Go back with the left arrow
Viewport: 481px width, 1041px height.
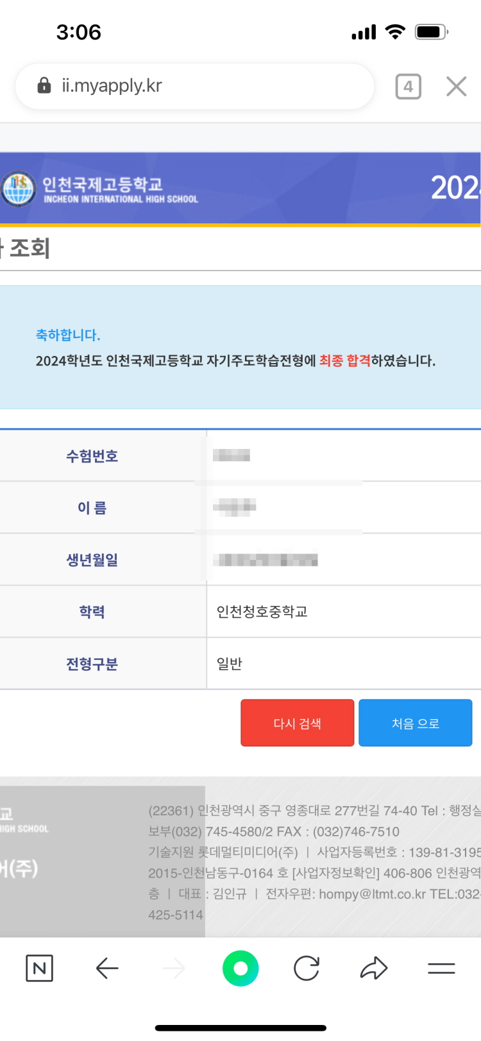tap(107, 968)
